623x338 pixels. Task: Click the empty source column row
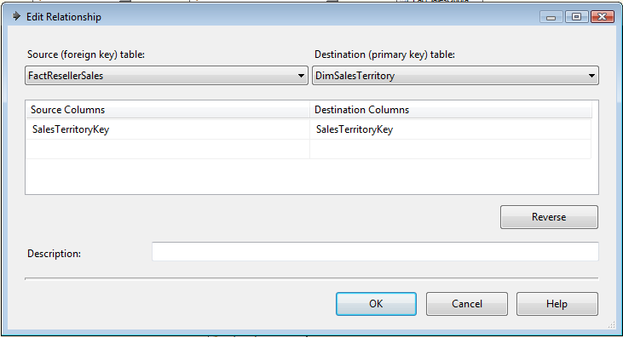[x=168, y=149]
